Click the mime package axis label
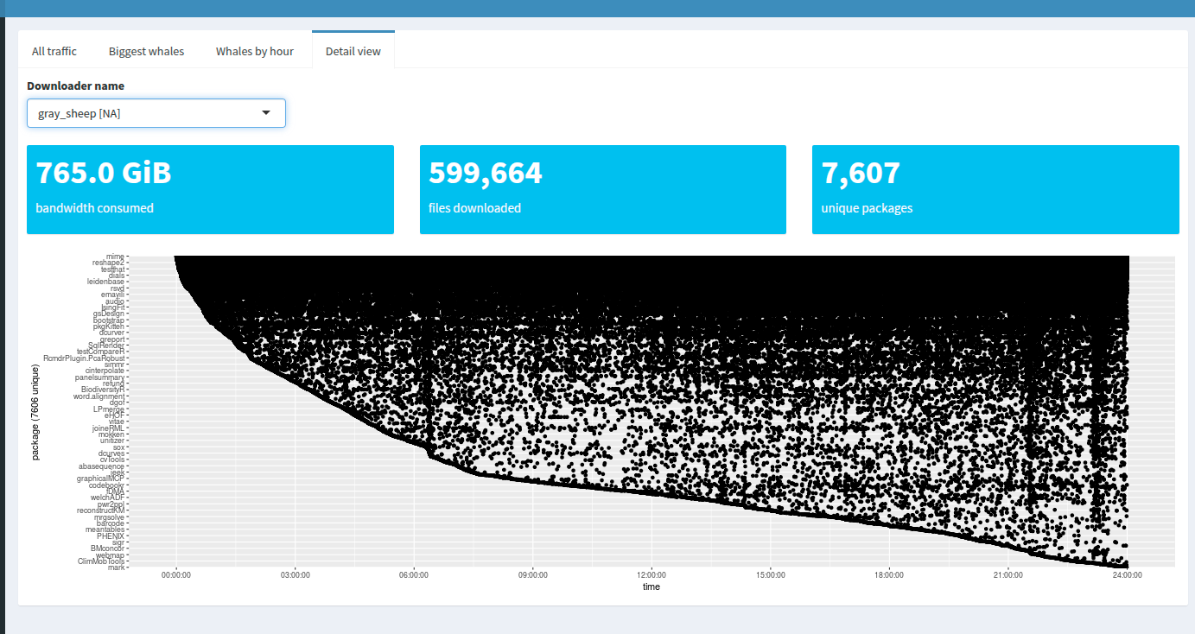The width and height of the screenshot is (1195, 634). (115, 257)
